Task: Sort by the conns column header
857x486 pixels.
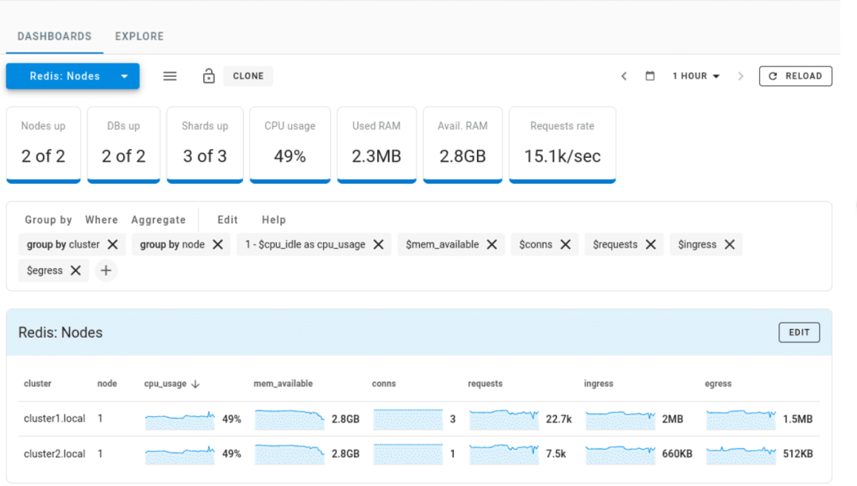Action: 384,384
